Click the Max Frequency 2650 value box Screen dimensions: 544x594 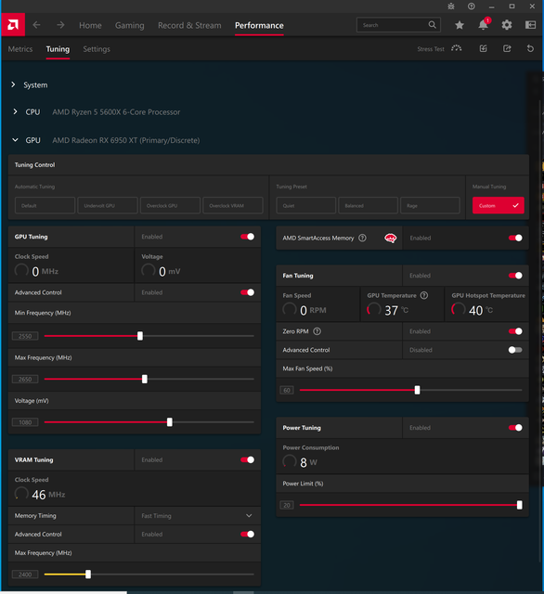click(25, 380)
